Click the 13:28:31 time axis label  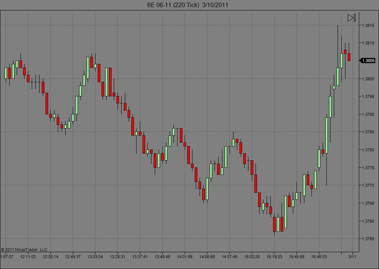tap(118, 257)
